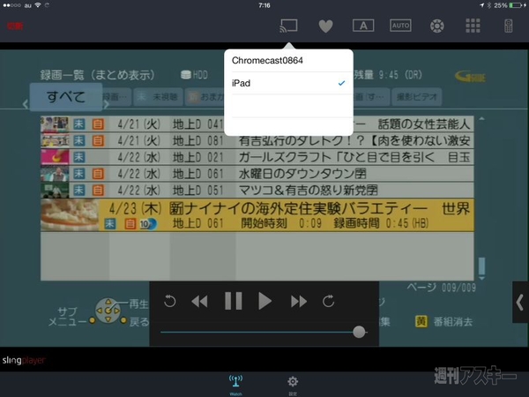Screen dimensions: 529x397
Task: Select Chromecast0864 as output device
Action: [289, 60]
